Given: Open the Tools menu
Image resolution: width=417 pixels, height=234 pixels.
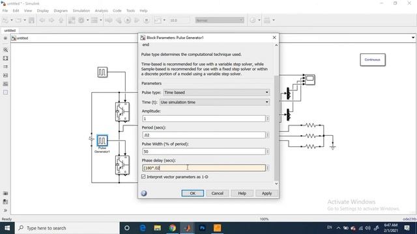Looking at the screenshot, I should pyautogui.click(x=130, y=10).
